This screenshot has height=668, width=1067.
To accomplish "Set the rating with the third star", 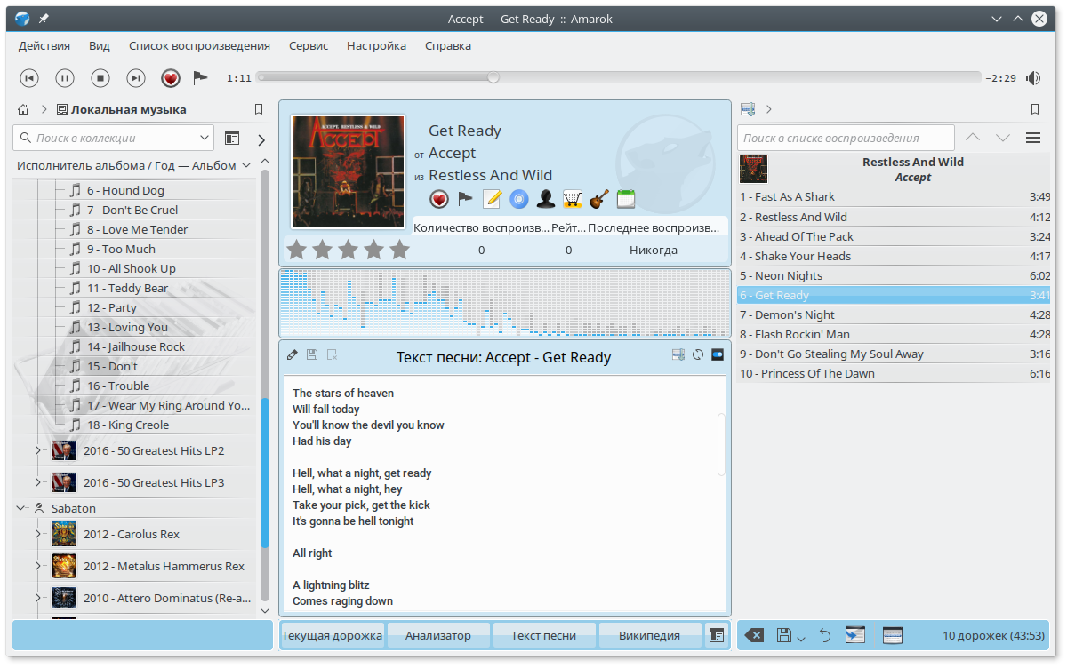I will click(x=348, y=250).
